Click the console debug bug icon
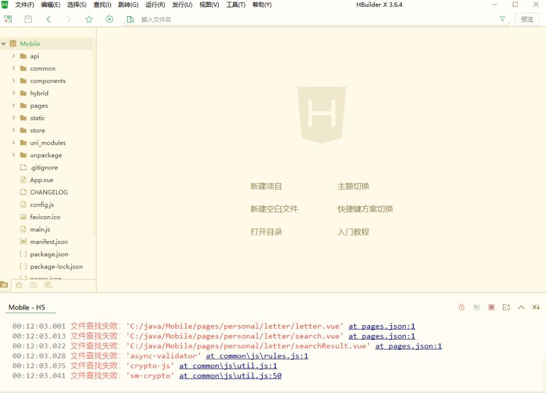This screenshot has height=393, width=546. [x=461, y=307]
